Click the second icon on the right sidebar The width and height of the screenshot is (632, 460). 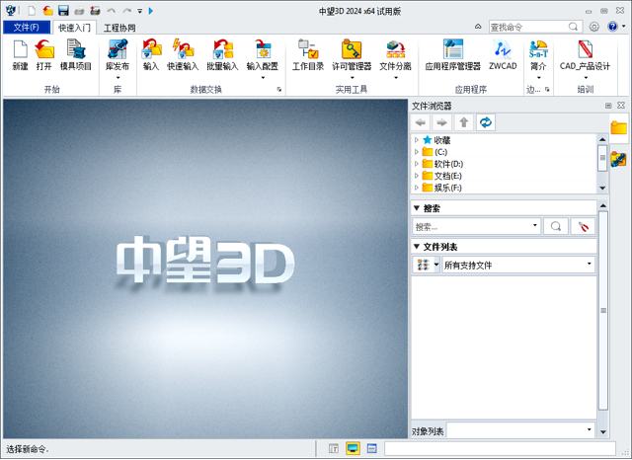click(x=619, y=159)
